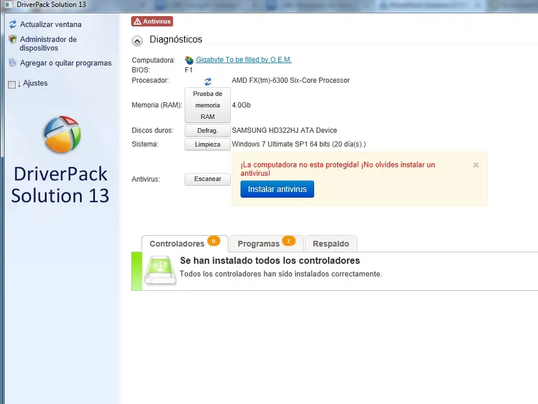Click the Agregar o quitar programas icon
This screenshot has height=404, width=538.
pos(13,63)
